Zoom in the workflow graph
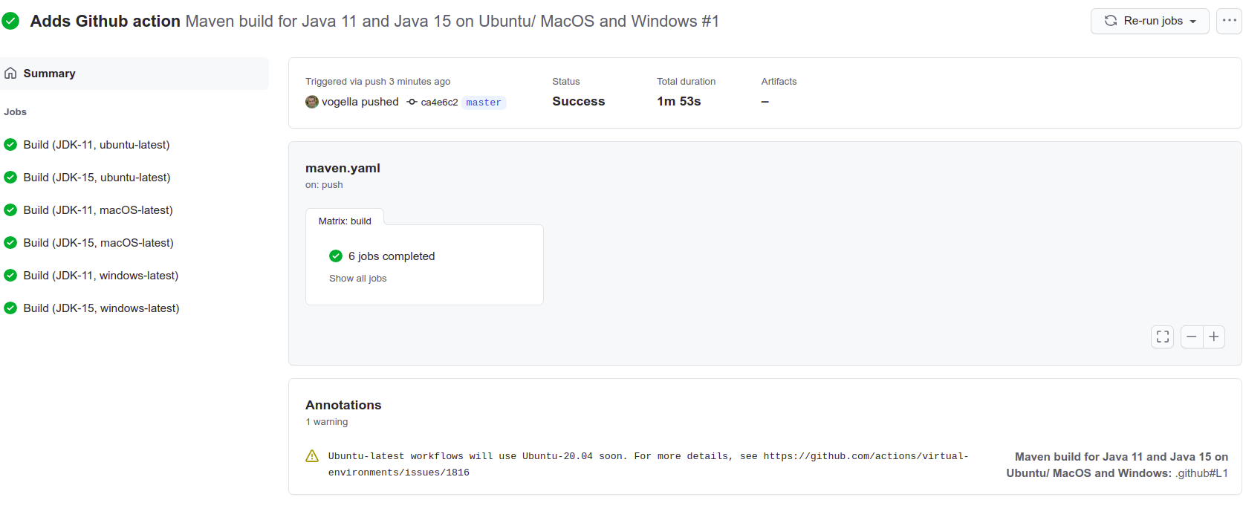This screenshot has width=1243, height=526. pyautogui.click(x=1214, y=337)
